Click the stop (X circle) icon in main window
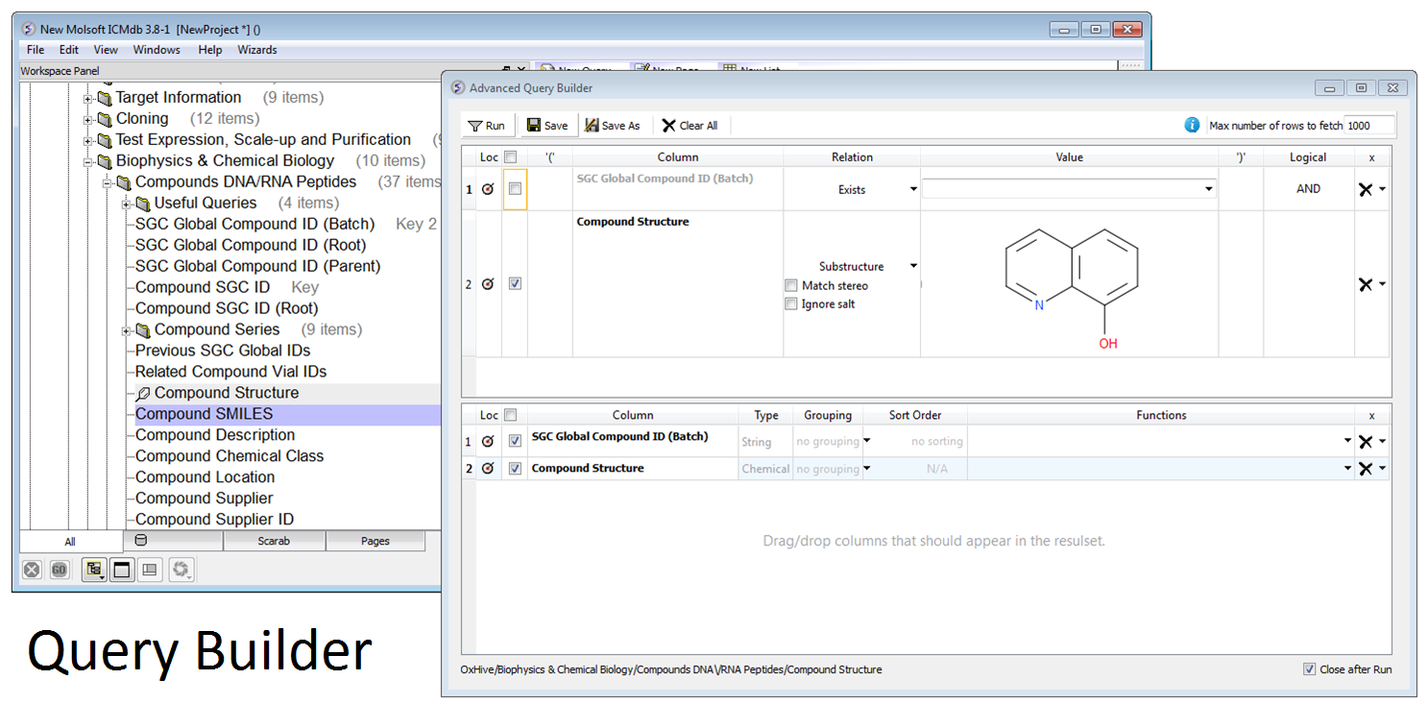 pos(33,570)
